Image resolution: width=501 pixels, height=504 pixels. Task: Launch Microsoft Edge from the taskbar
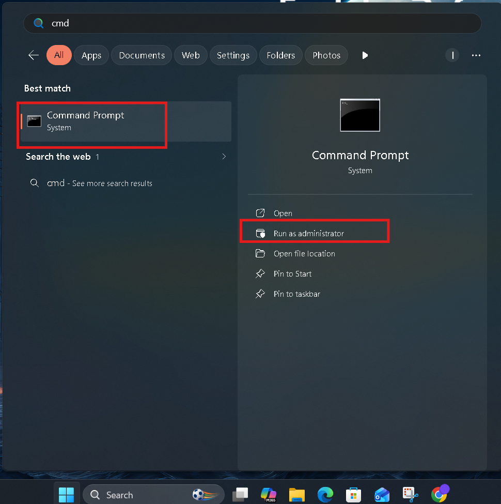coord(325,495)
